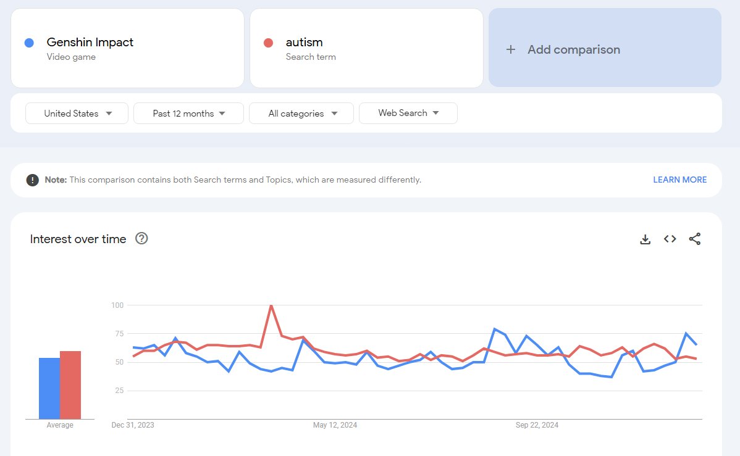This screenshot has width=740, height=456.
Task: Click the 25 value on the y-axis
Action: tap(119, 391)
